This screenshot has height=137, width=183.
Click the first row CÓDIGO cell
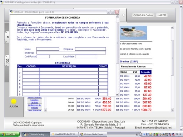[x=31, y=70]
